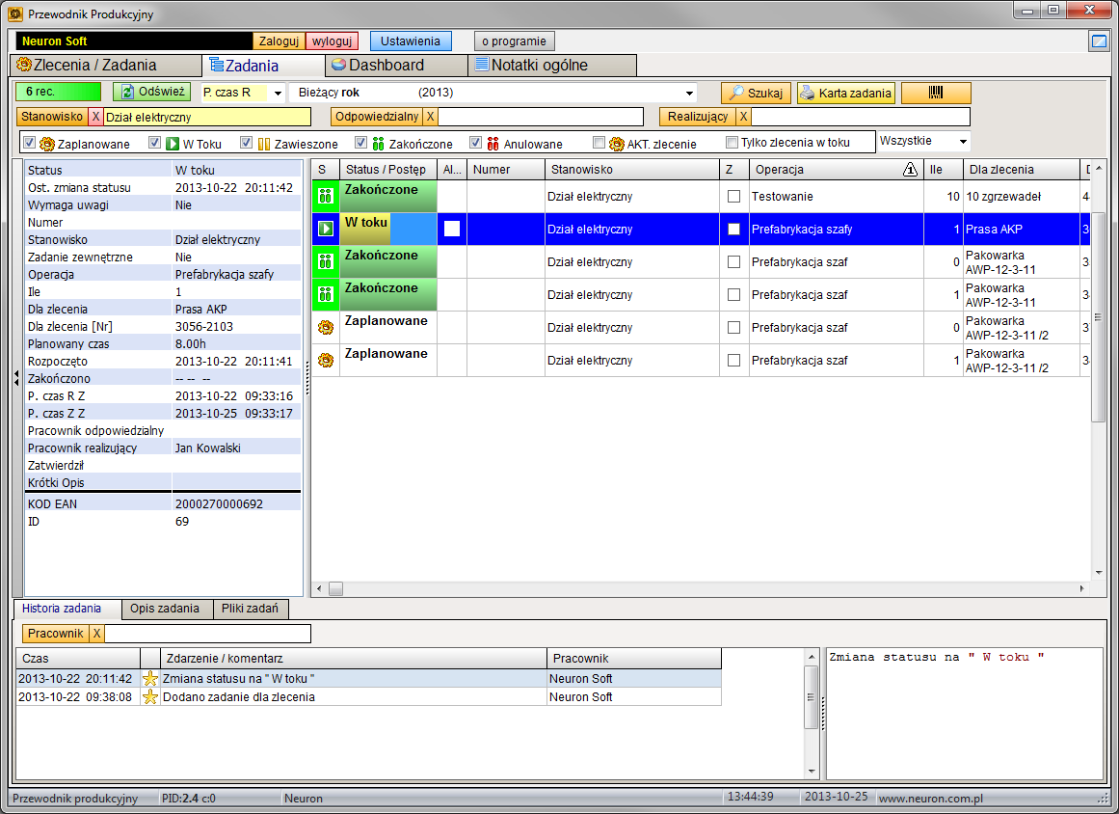Switch to the Zadania tab
The image size is (1119, 814).
(x=263, y=66)
